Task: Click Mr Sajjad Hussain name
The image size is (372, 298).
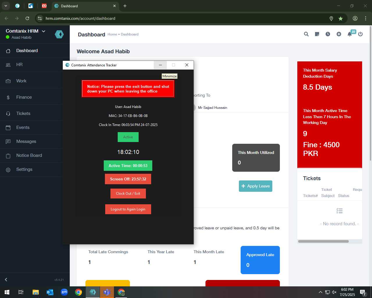Action: pos(212,108)
